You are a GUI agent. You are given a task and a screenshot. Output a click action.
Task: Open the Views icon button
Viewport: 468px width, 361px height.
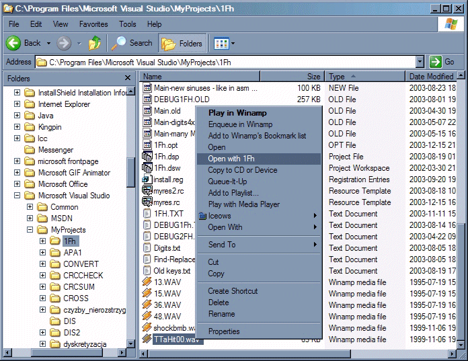click(x=221, y=44)
